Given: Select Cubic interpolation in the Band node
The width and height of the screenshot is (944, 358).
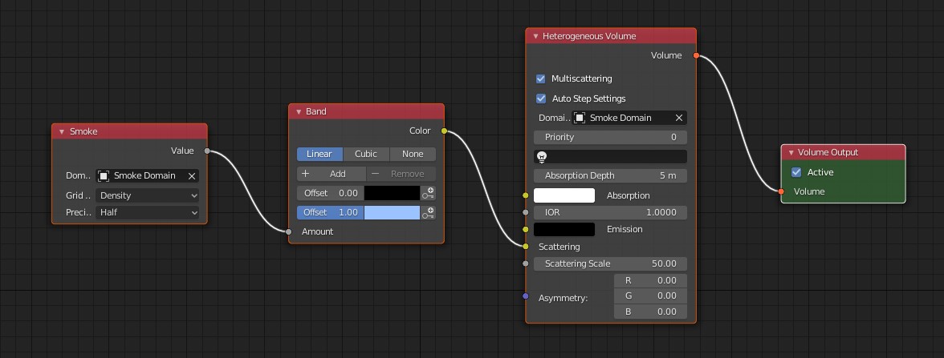Looking at the screenshot, I should tap(366, 154).
